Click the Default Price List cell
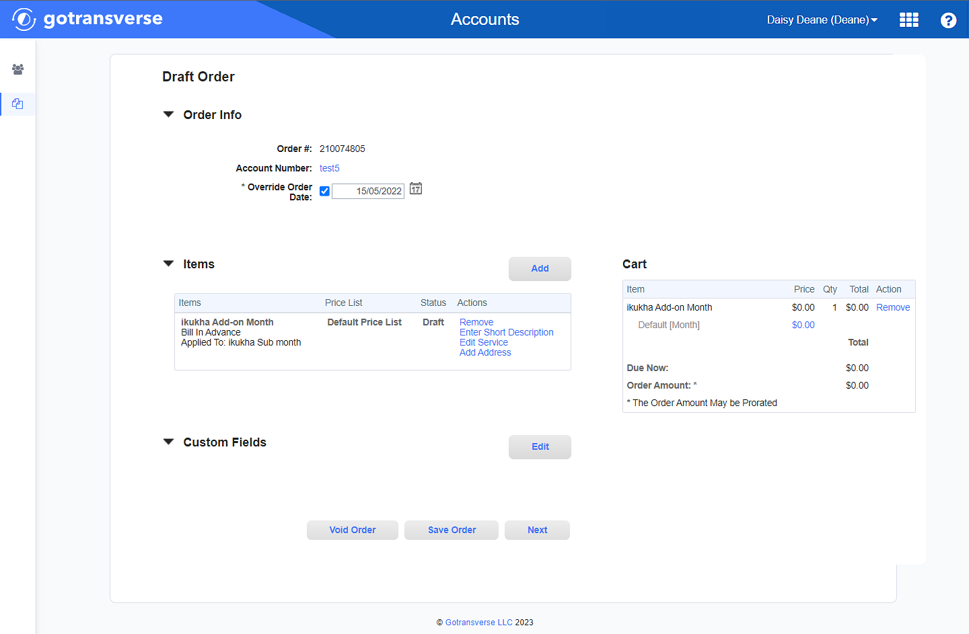 pyautogui.click(x=364, y=322)
